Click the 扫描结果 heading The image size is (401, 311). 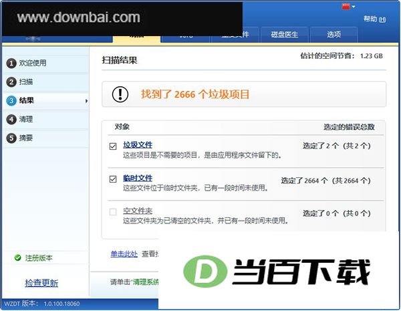click(x=120, y=60)
